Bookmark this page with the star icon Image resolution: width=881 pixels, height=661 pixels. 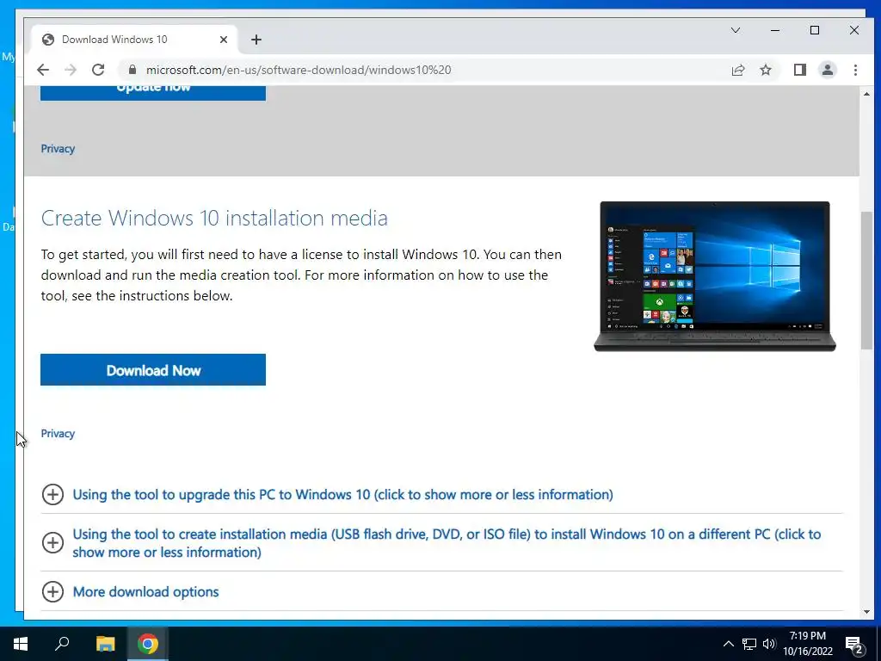pyautogui.click(x=765, y=70)
